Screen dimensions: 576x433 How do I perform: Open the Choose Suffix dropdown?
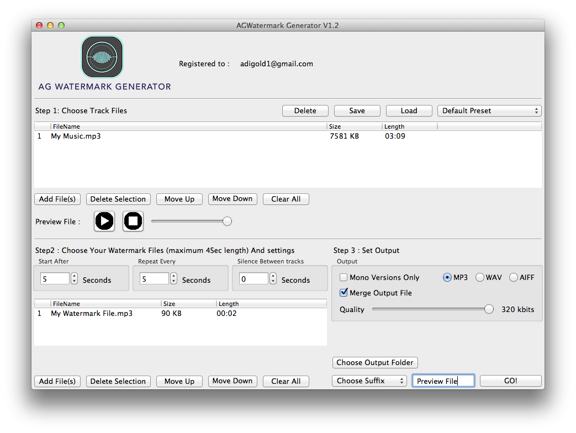(x=369, y=381)
